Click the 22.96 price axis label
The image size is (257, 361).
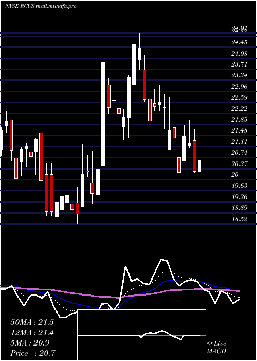click(240, 87)
